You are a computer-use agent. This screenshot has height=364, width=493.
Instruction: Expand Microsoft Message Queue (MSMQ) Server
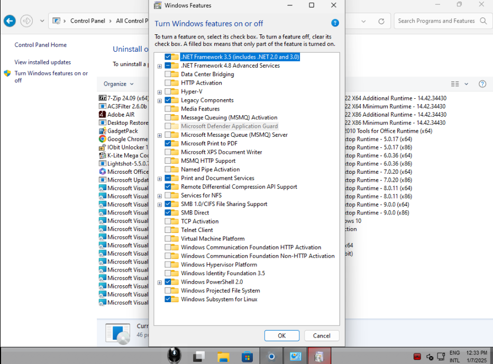(160, 135)
